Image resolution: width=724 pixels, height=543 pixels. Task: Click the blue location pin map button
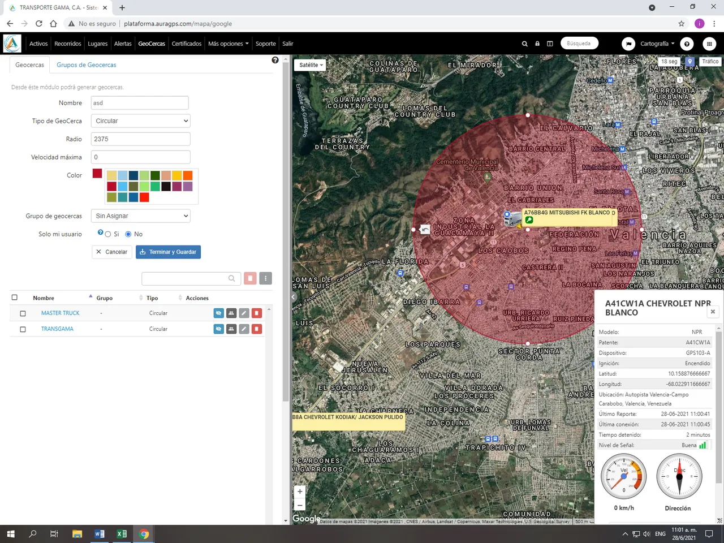point(689,62)
